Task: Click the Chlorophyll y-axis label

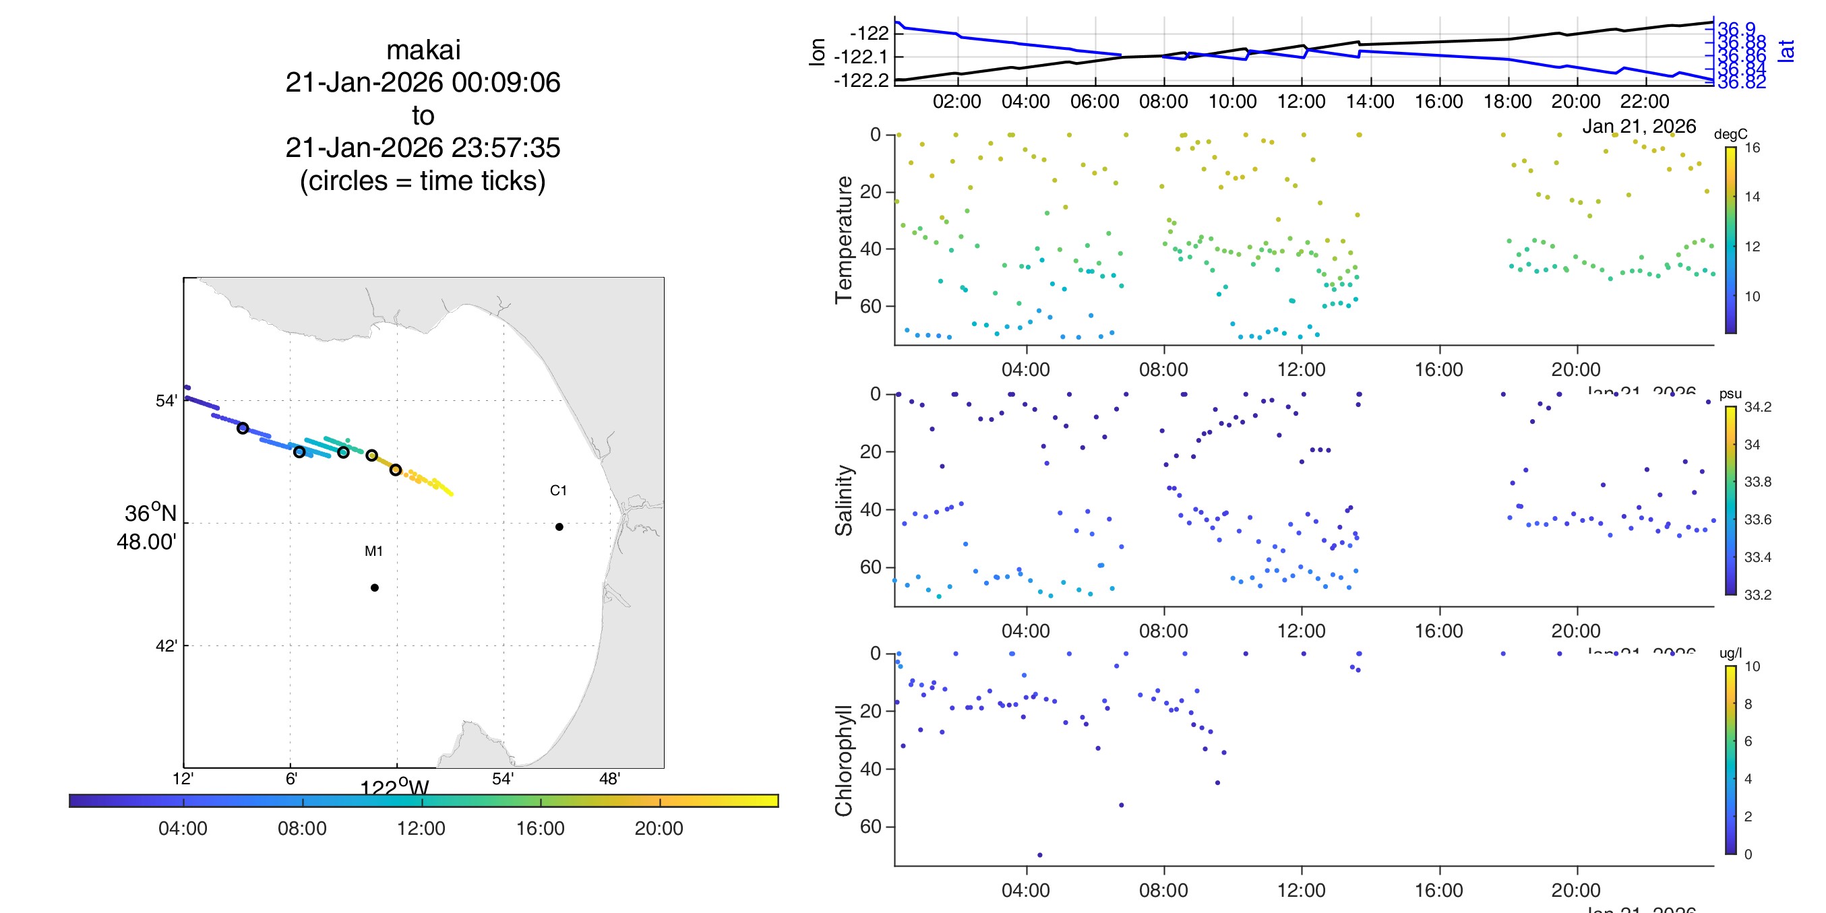Action: coord(843,760)
